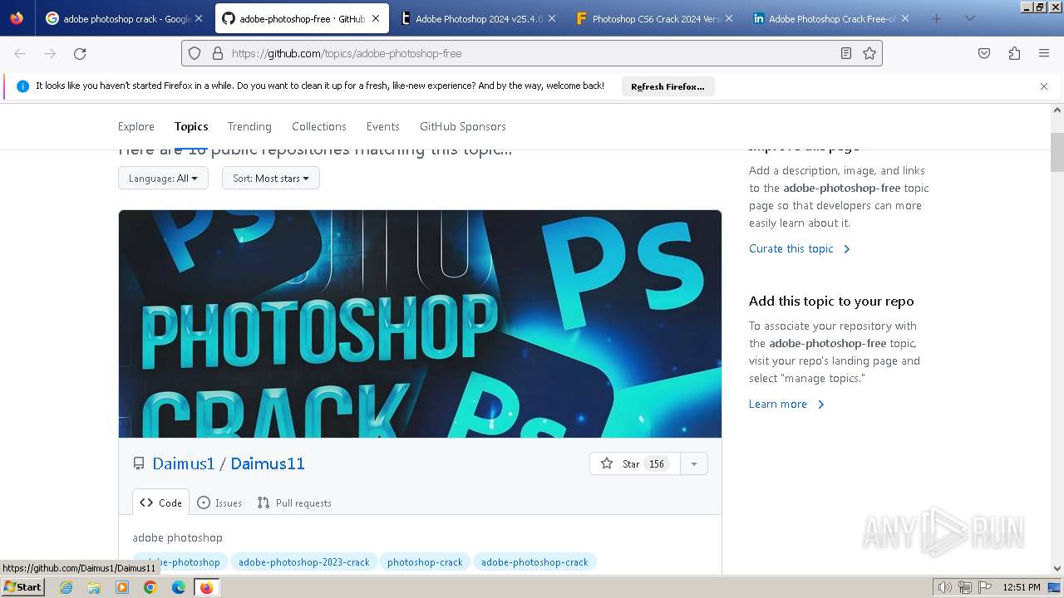Viewport: 1064px width, 598px height.
Task: Reload the page with the refresh icon
Action: (x=80, y=53)
